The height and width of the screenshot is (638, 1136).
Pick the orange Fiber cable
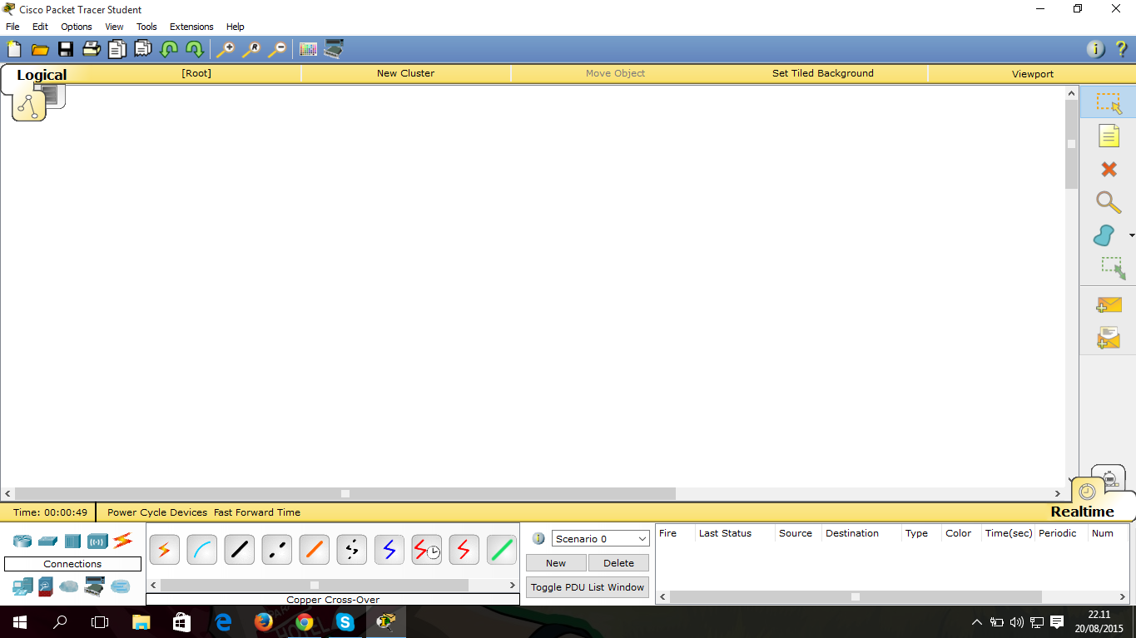click(314, 550)
